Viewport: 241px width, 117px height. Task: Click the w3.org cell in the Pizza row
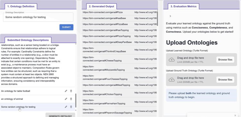[x=145, y=12]
